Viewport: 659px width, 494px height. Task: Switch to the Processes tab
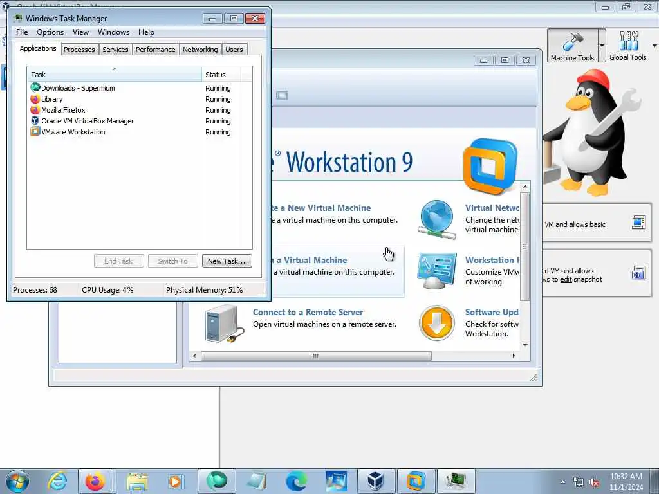(79, 50)
